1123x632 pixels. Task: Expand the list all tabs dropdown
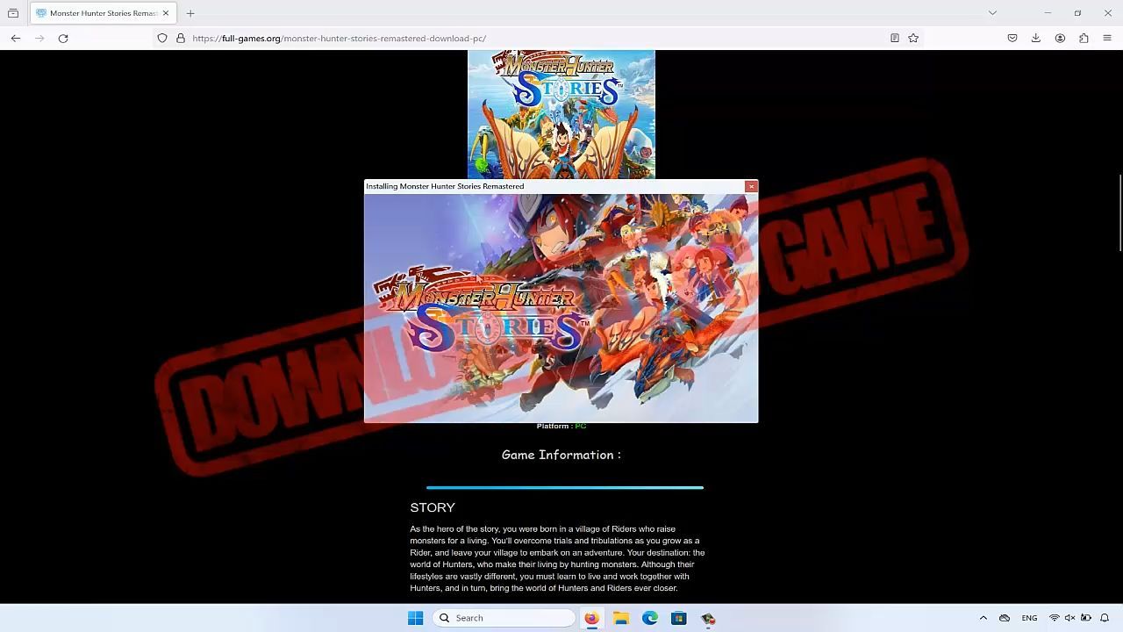tap(992, 13)
